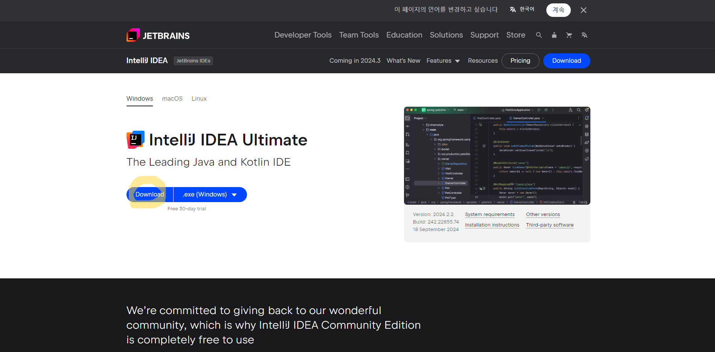715x352 pixels.
Task: Open the language selector icon in navbar
Action: click(584, 35)
